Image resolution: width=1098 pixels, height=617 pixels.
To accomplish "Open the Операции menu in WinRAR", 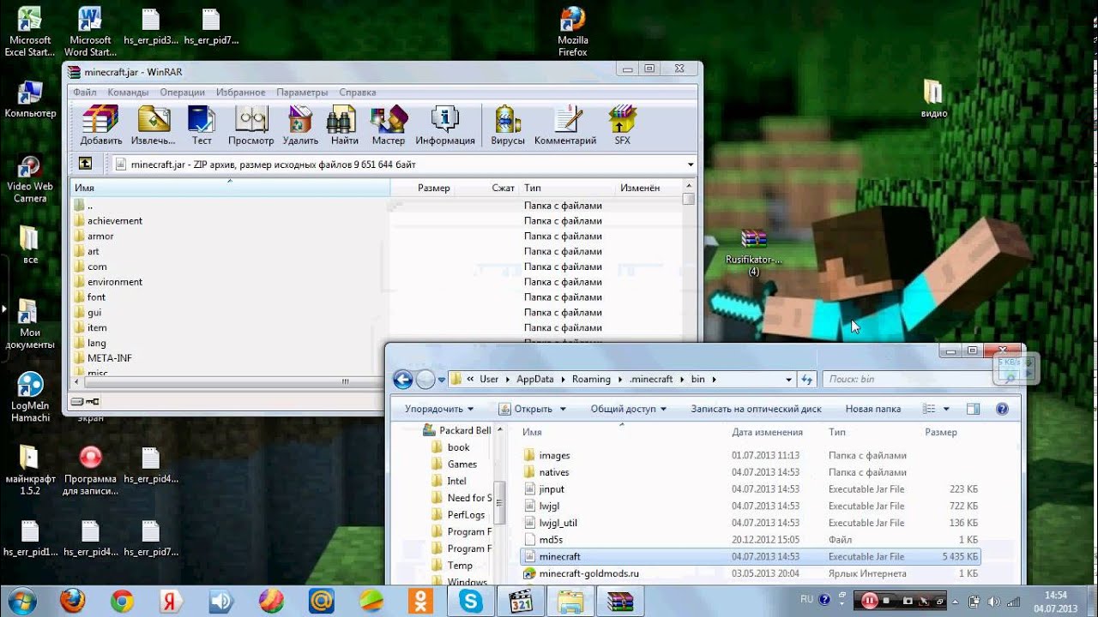I will 182,93.
